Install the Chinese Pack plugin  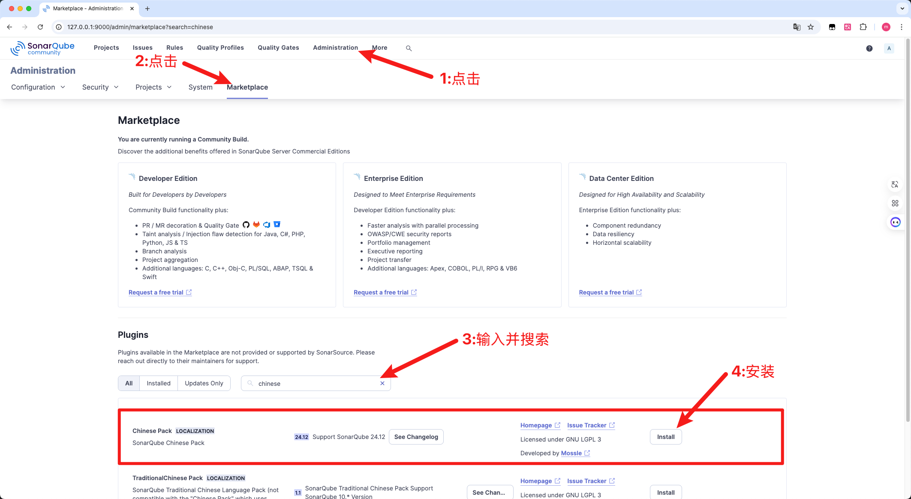(x=665, y=437)
